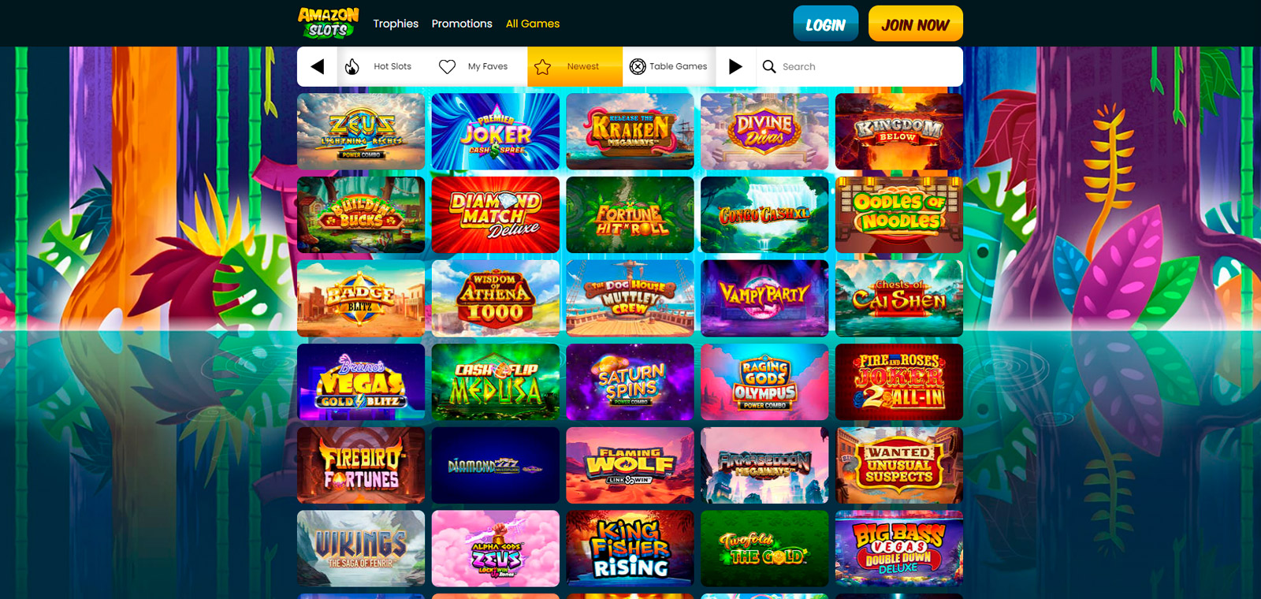Select the Wisdom of Athena 1000 tile
The width and height of the screenshot is (1261, 599).
(x=496, y=298)
